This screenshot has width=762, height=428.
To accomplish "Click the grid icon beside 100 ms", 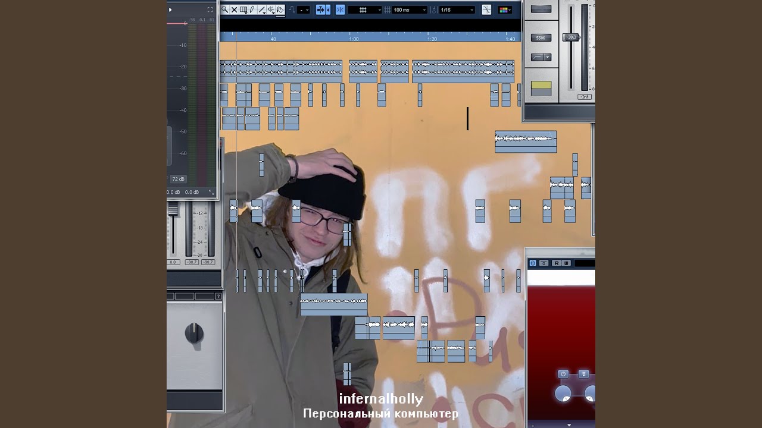I will tap(388, 10).
